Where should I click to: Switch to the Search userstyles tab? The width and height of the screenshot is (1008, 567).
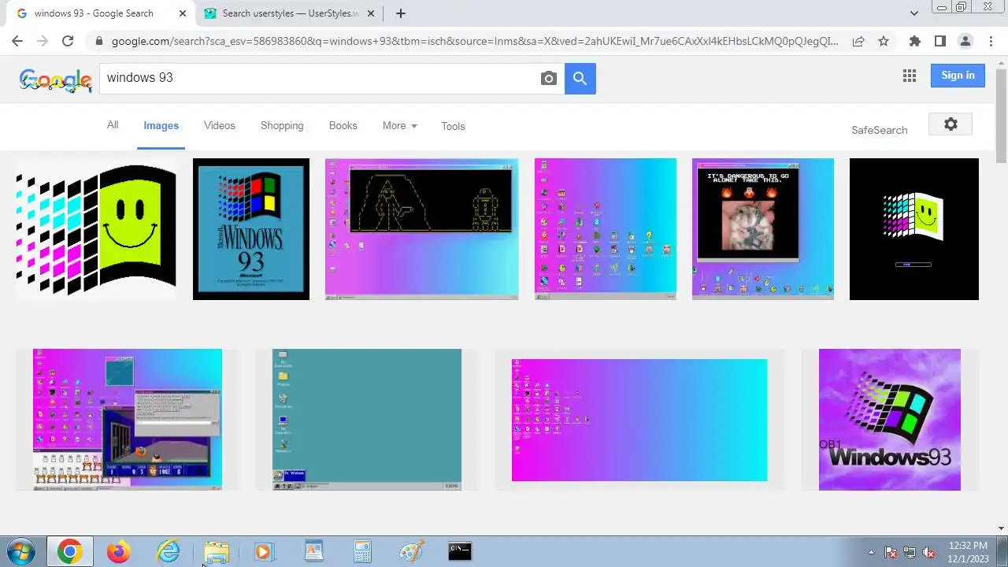click(x=290, y=13)
